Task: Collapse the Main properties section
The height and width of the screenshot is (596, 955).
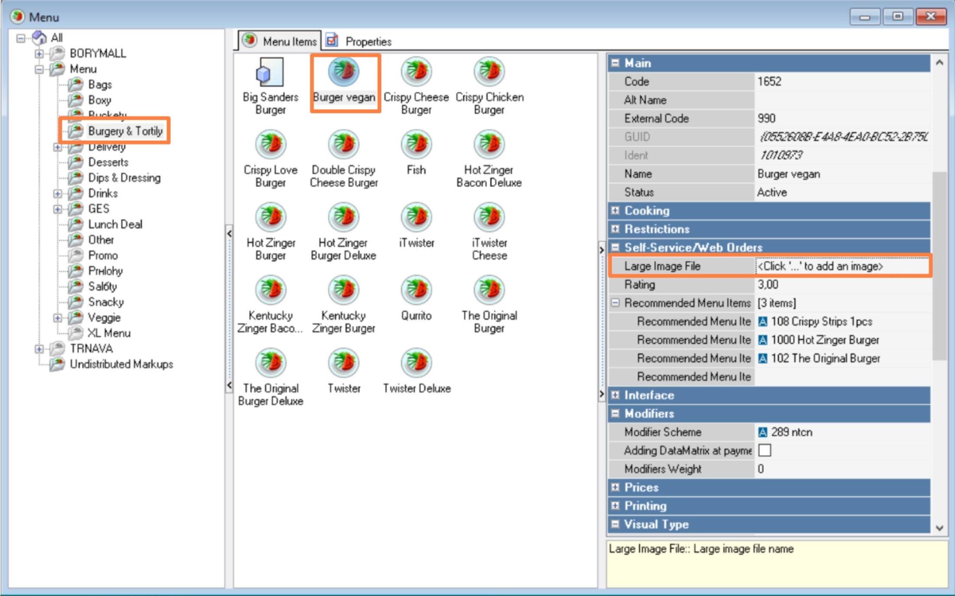Action: coord(615,63)
